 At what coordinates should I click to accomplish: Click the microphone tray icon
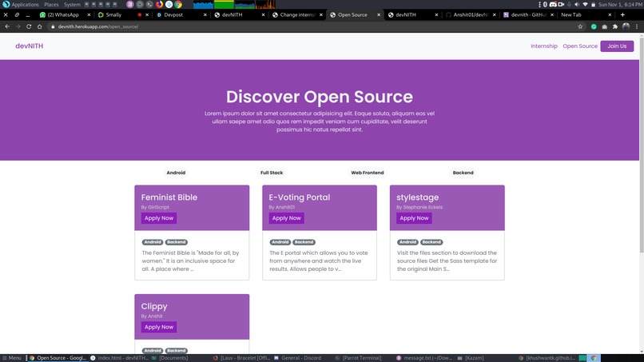569,5
